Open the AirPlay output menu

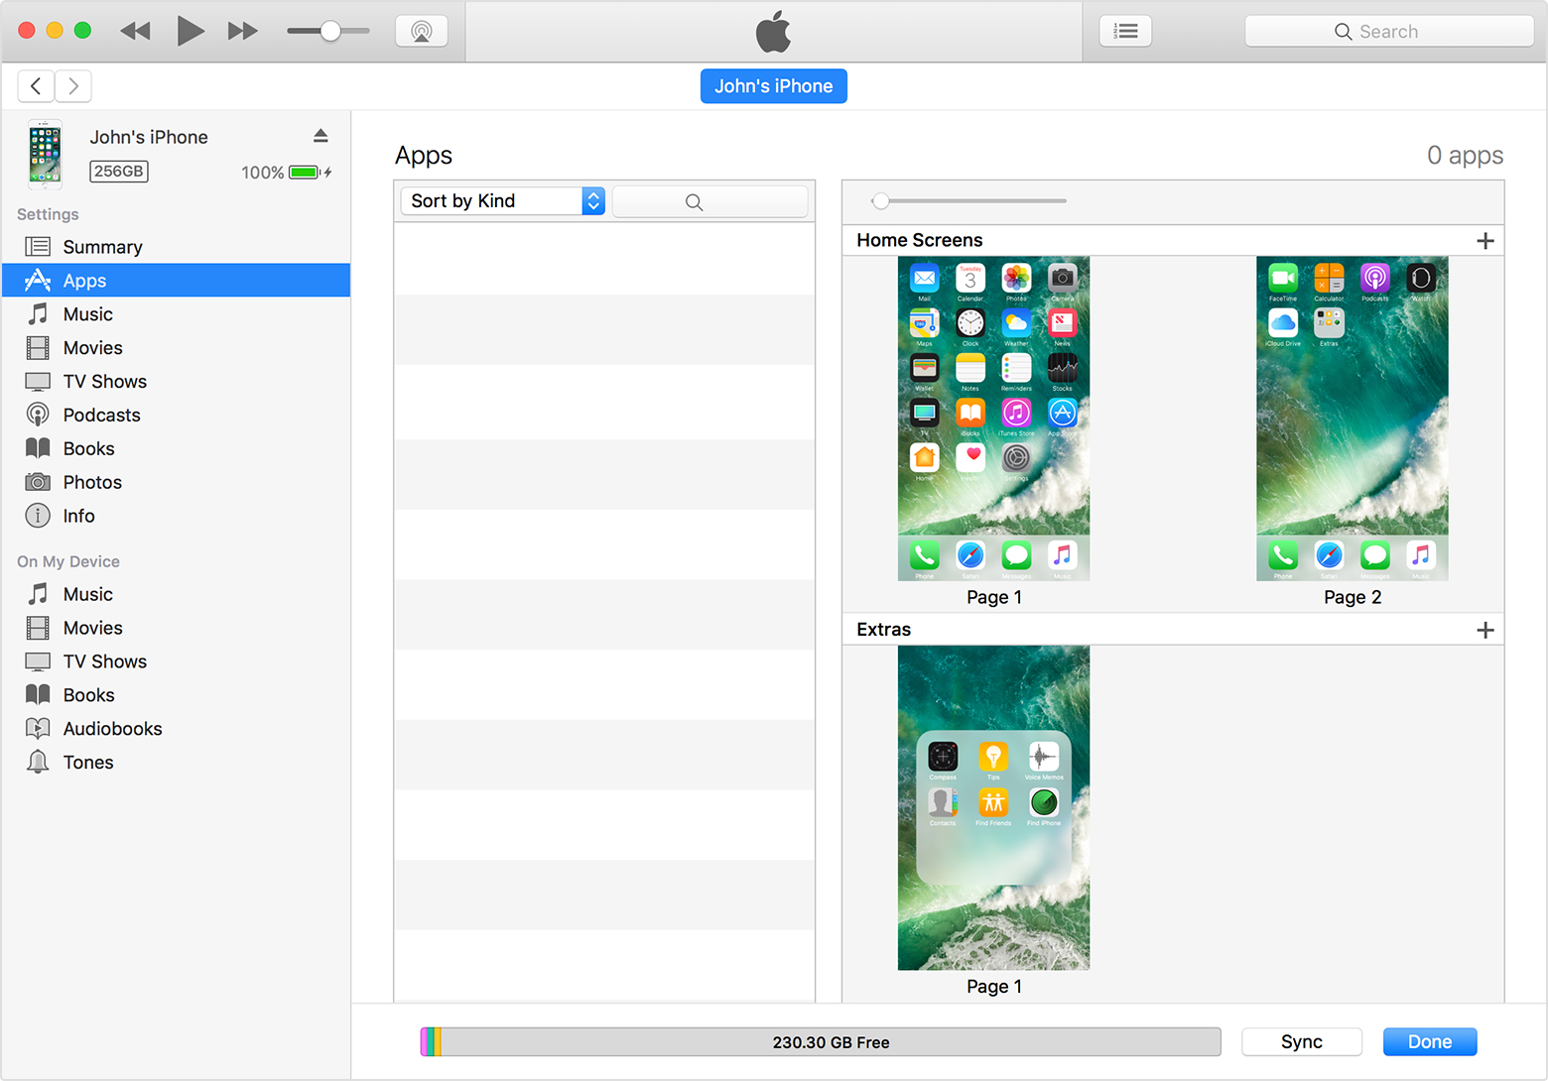(422, 31)
